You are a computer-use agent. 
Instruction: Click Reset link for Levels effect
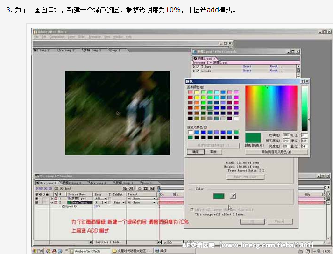pos(247,71)
